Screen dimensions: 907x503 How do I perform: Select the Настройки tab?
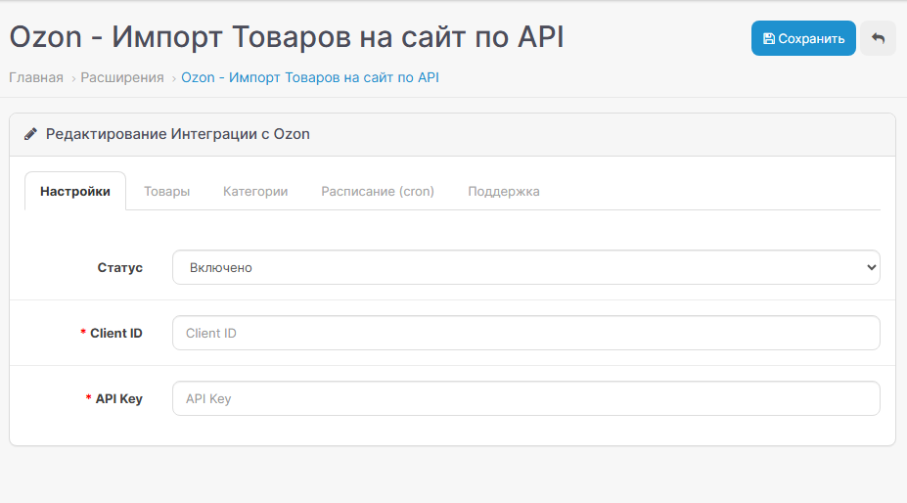click(75, 192)
